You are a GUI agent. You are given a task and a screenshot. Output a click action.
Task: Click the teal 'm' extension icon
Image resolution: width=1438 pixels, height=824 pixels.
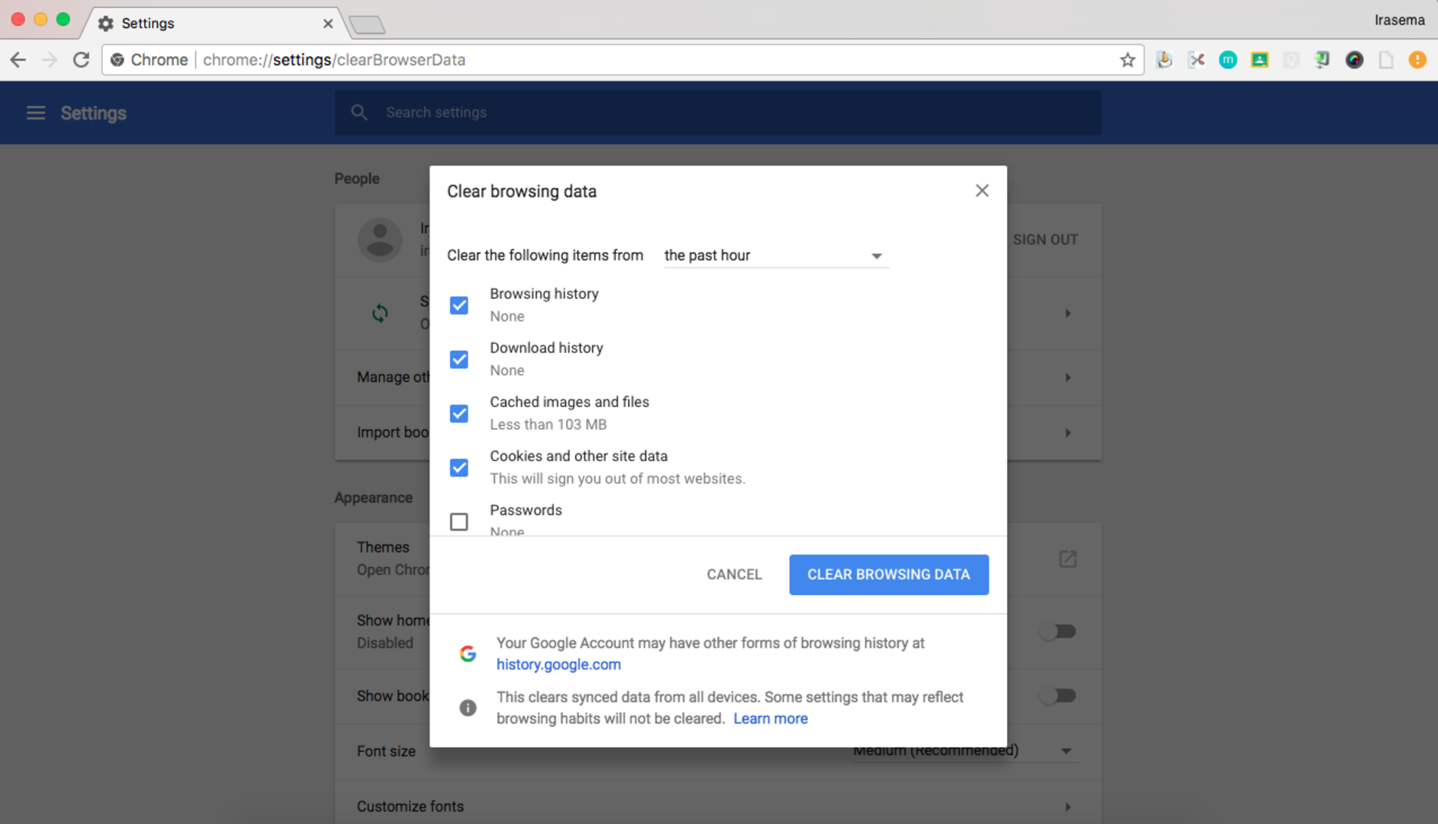1228,60
